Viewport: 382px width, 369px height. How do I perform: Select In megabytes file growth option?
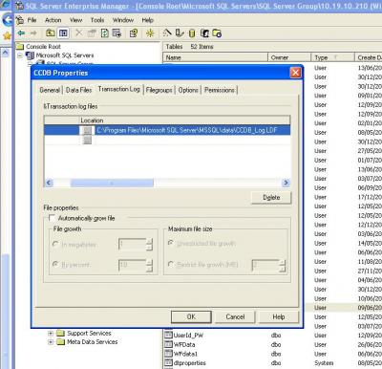(55, 244)
